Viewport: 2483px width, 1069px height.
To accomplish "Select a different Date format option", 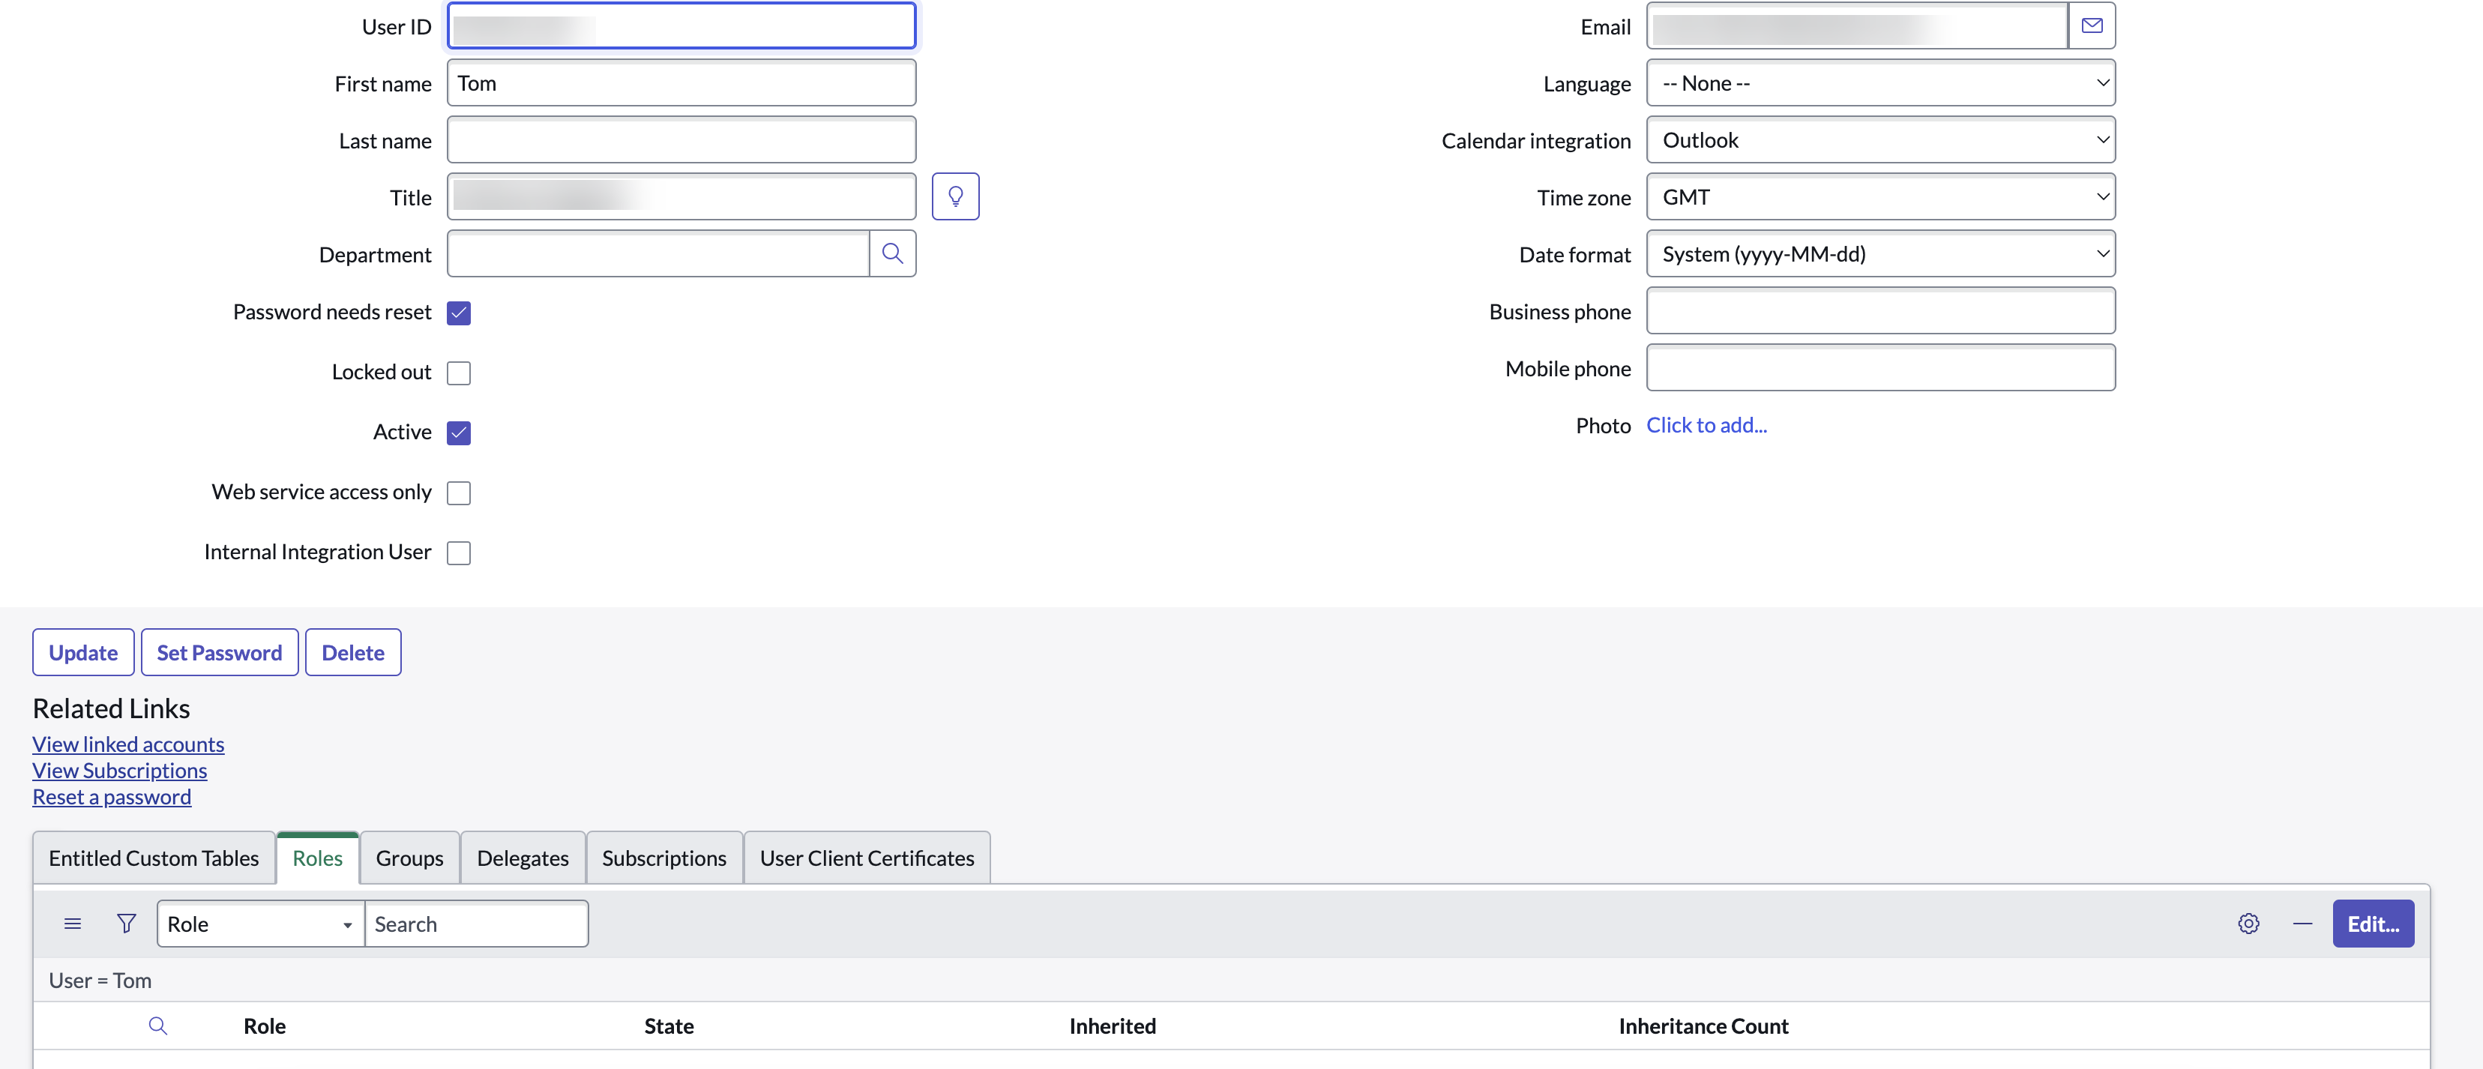I will pyautogui.click(x=1878, y=252).
